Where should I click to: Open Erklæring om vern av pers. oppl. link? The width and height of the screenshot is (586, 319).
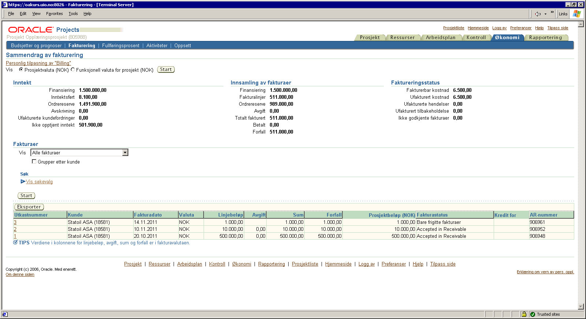(x=545, y=272)
